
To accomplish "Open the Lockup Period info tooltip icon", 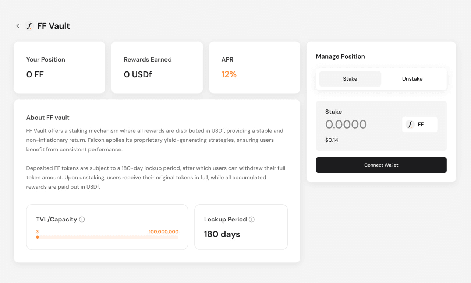I will click(252, 219).
